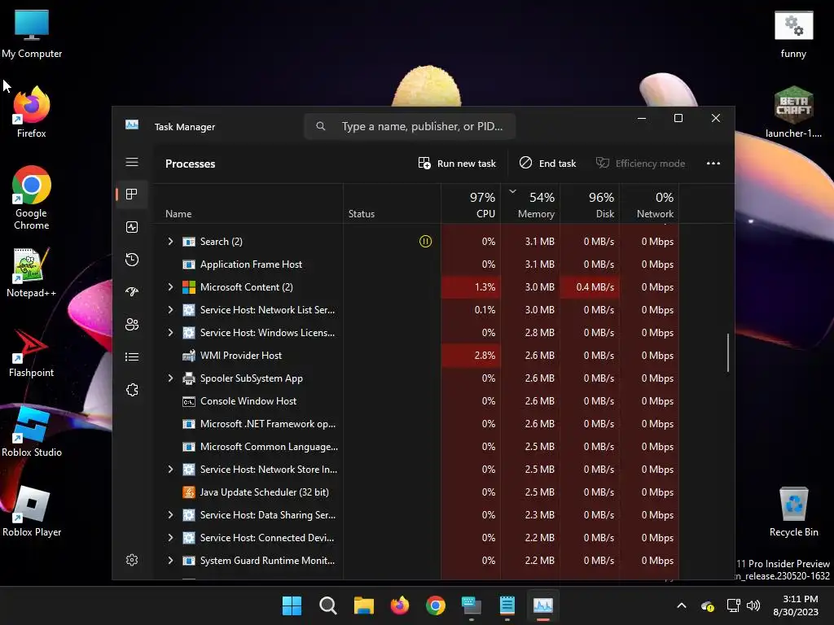Image resolution: width=834 pixels, height=625 pixels.
Task: Select the Notepad++ desktop icon
Action: click(32, 273)
